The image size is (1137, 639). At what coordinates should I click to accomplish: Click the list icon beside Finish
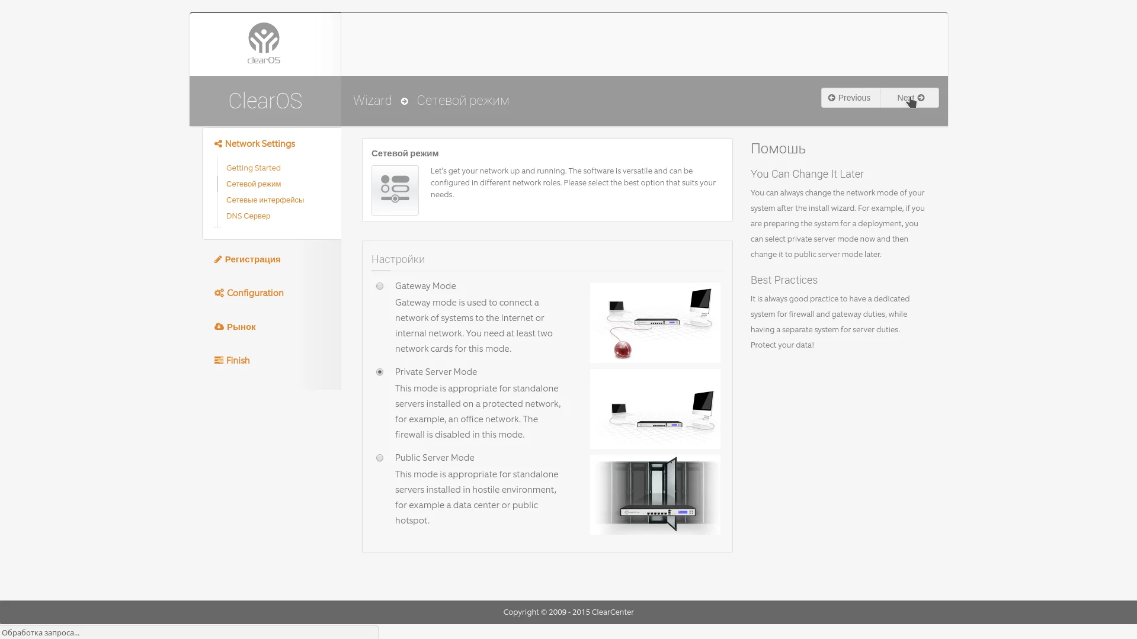(219, 360)
